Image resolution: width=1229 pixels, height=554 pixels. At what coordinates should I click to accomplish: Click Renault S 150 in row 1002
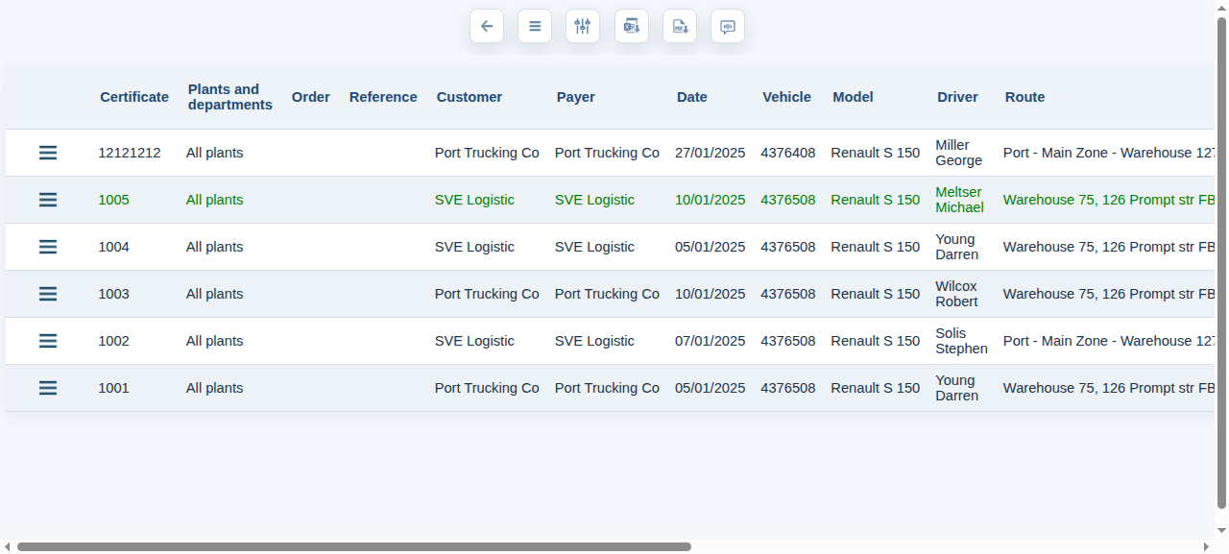point(876,341)
